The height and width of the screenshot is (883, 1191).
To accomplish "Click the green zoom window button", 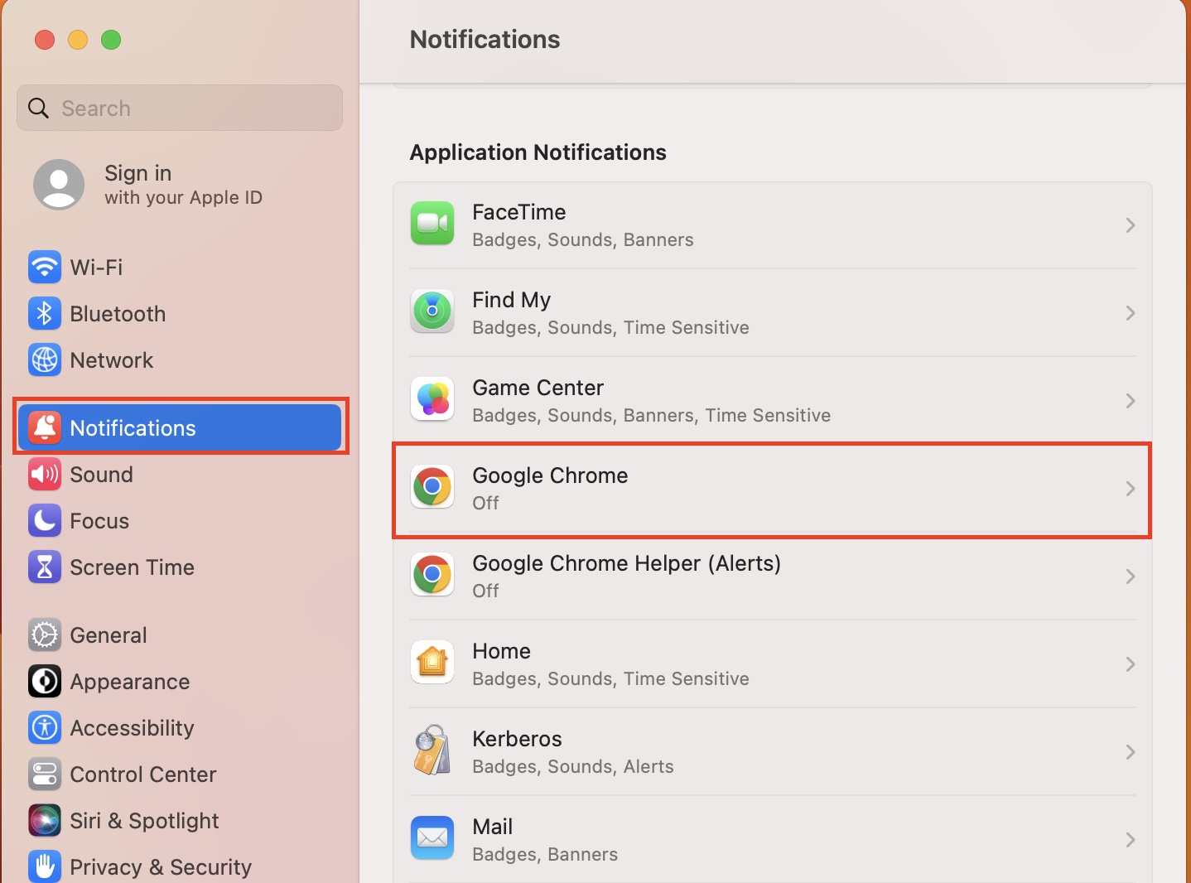I will coord(111,40).
